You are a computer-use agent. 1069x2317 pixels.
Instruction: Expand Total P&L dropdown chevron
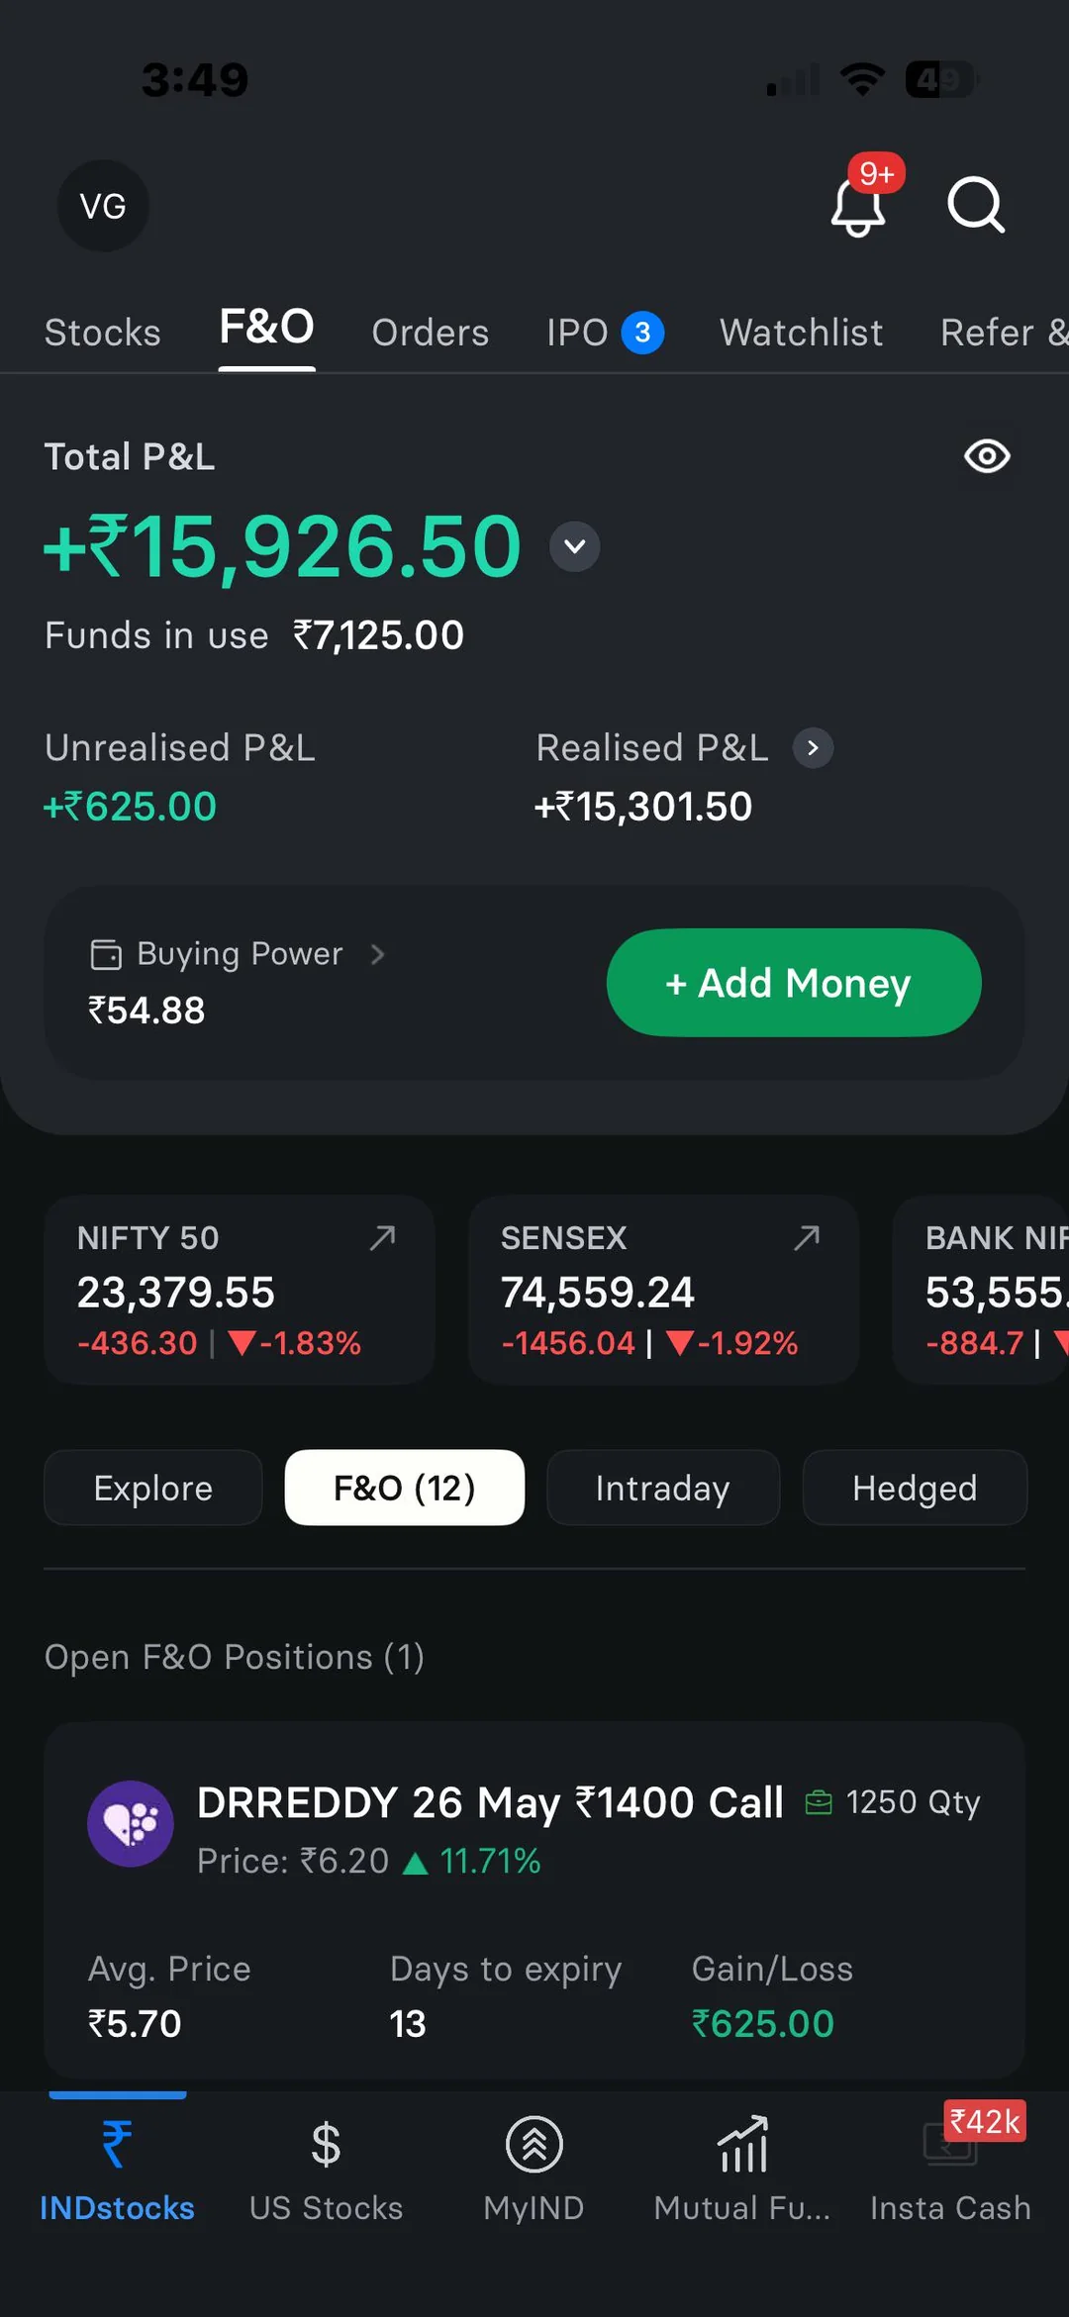pos(575,546)
